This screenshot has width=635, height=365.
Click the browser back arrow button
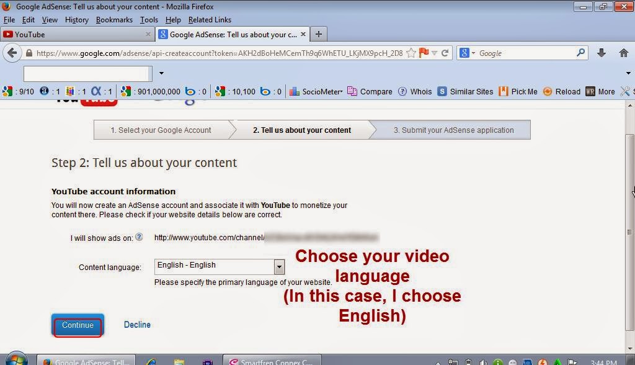[x=12, y=53]
